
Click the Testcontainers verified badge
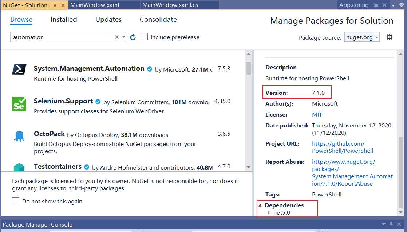pos(87,167)
